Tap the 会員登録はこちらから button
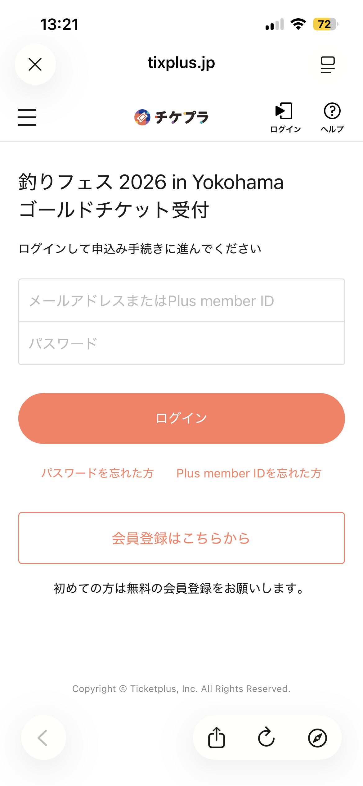Image resolution: width=363 pixels, height=786 pixels. pyautogui.click(x=181, y=538)
